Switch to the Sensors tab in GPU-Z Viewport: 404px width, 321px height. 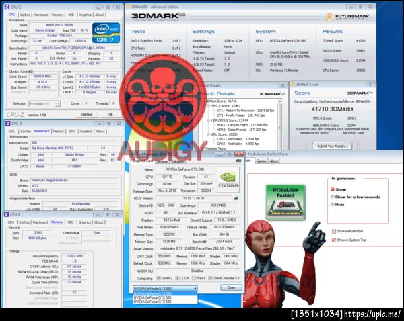[162, 161]
